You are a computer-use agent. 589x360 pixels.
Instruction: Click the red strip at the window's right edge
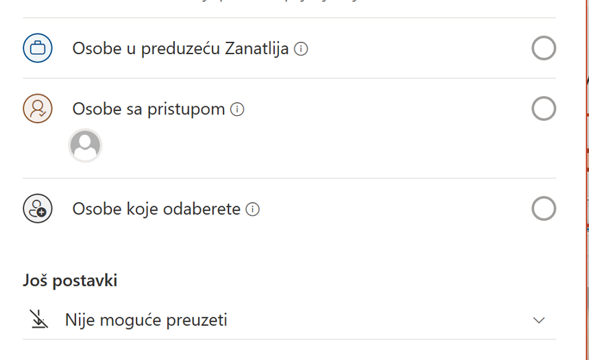pyautogui.click(x=587, y=180)
